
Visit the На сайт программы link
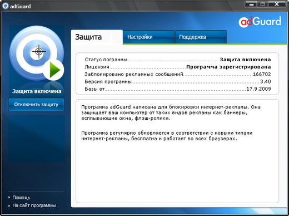[34, 205]
